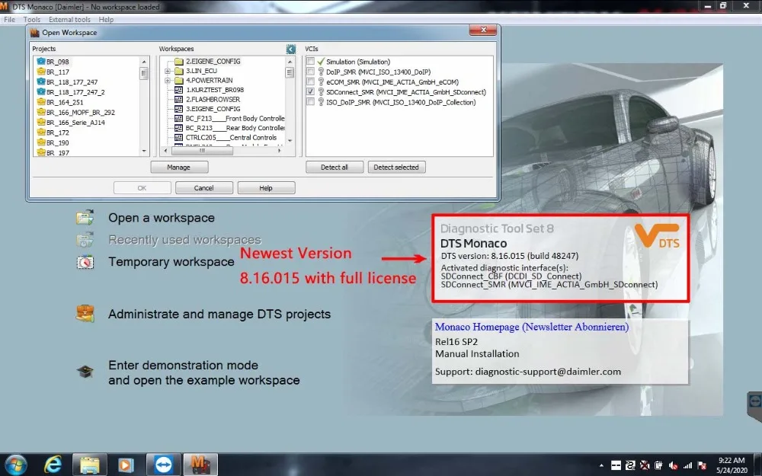762x476 pixels.
Task: Open the Help menu
Action: click(106, 20)
